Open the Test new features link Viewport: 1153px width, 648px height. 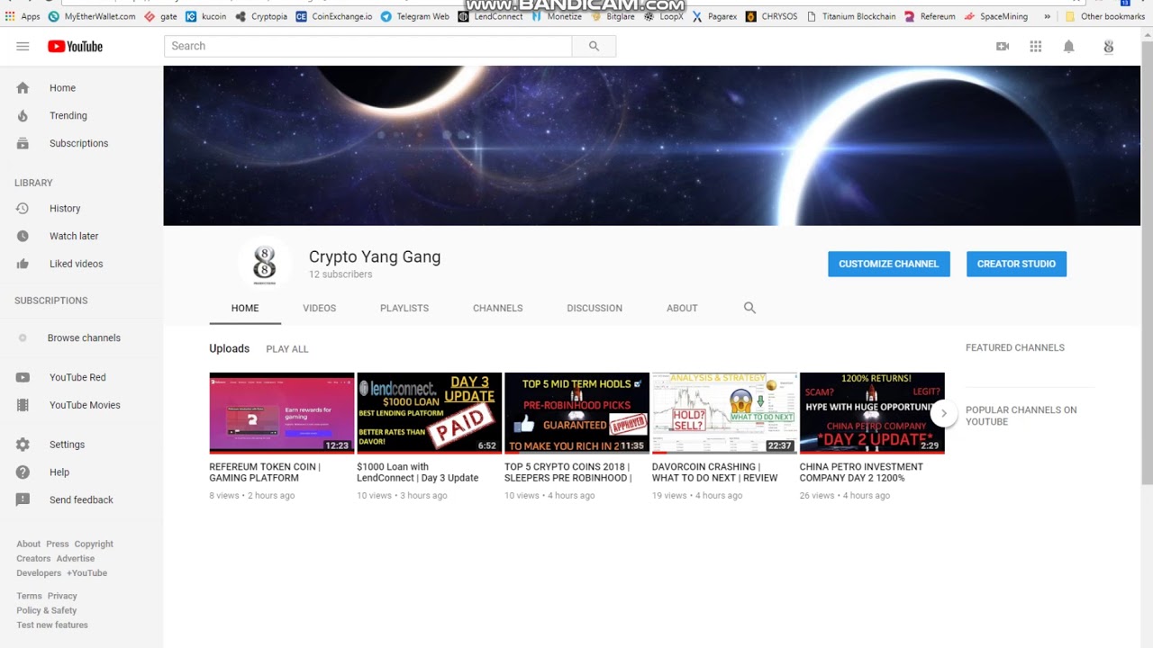tap(52, 625)
